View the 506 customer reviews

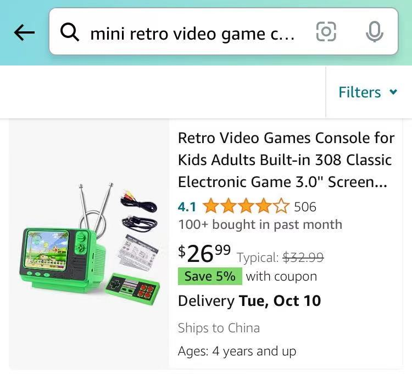[305, 207]
